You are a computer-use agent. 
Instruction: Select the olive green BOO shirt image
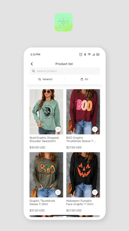coord(46,175)
